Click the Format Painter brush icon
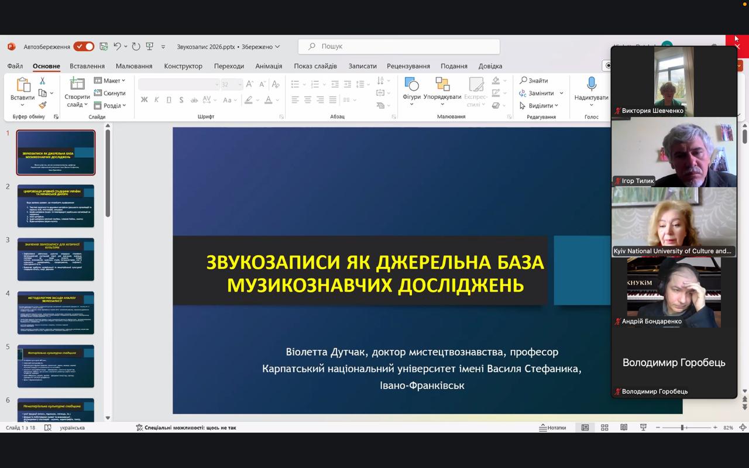749x468 pixels. tap(43, 105)
